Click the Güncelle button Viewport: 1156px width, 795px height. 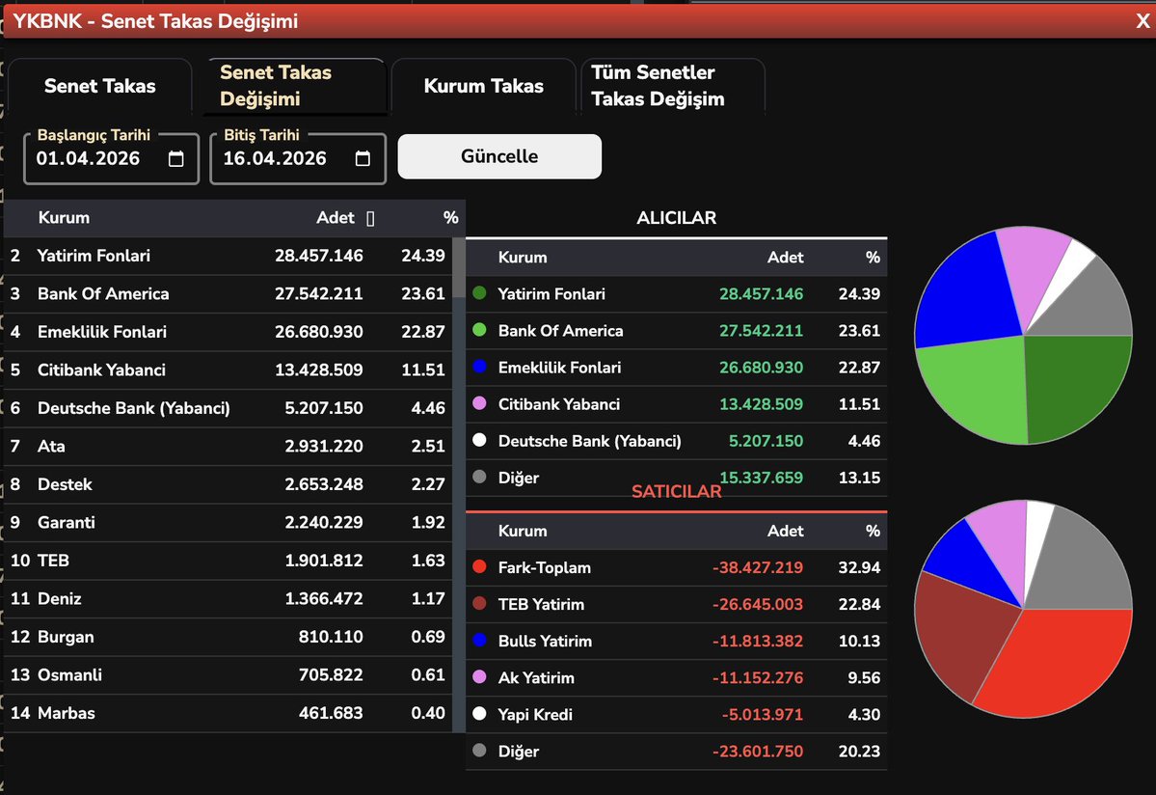pos(499,156)
